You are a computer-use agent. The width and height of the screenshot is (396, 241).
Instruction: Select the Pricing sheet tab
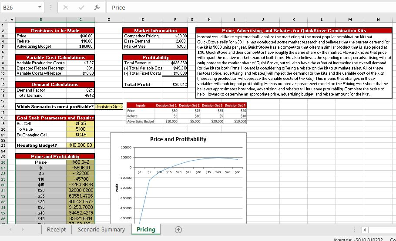[x=146, y=229]
